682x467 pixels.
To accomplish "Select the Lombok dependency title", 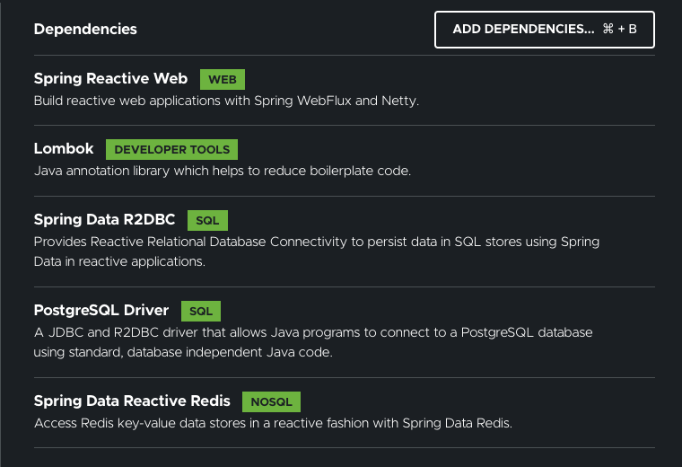I will [64, 148].
